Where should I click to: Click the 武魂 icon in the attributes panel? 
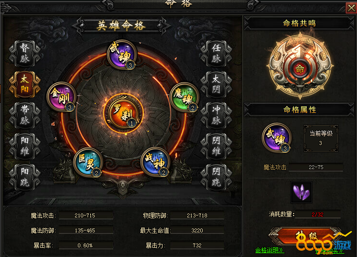pos(277,137)
